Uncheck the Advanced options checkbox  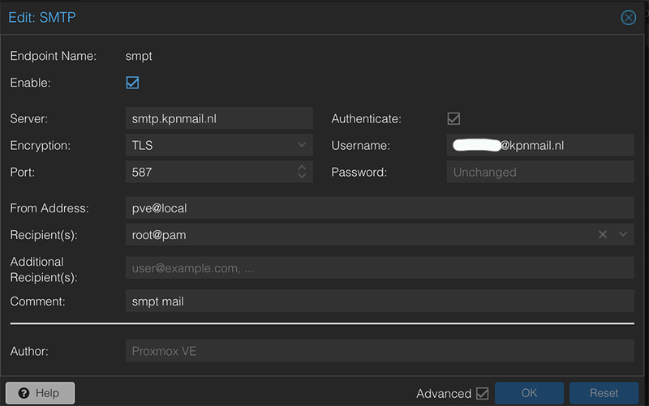pyautogui.click(x=482, y=394)
